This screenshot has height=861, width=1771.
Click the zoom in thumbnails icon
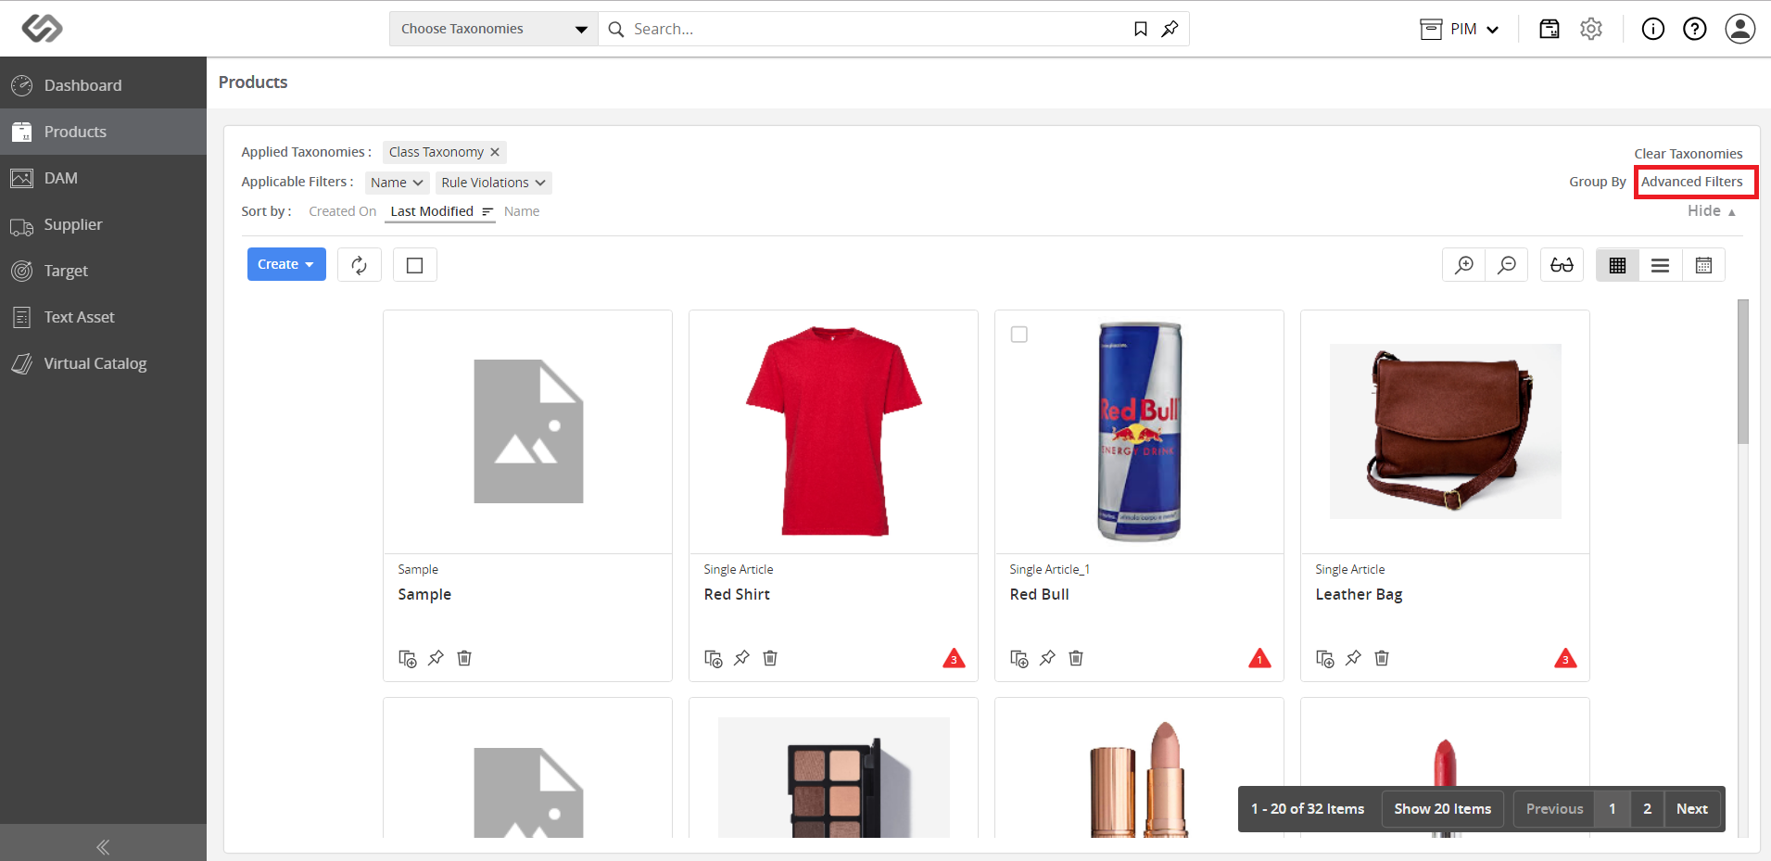pyautogui.click(x=1464, y=265)
